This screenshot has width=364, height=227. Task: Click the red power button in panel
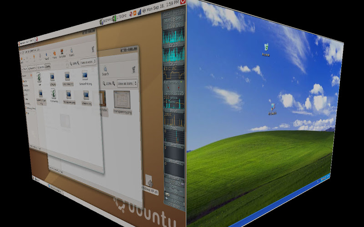pyautogui.click(x=183, y=2)
